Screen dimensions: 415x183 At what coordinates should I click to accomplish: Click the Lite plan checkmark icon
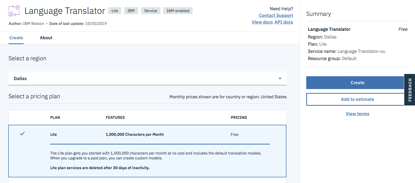tap(22, 133)
